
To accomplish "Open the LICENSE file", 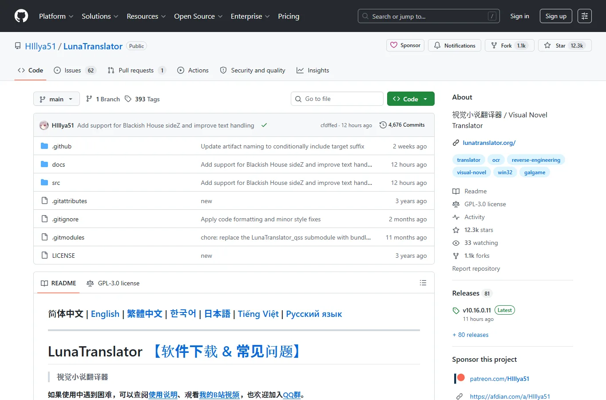I will click(x=63, y=256).
